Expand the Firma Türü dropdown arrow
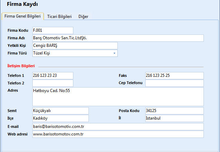 click(114, 53)
